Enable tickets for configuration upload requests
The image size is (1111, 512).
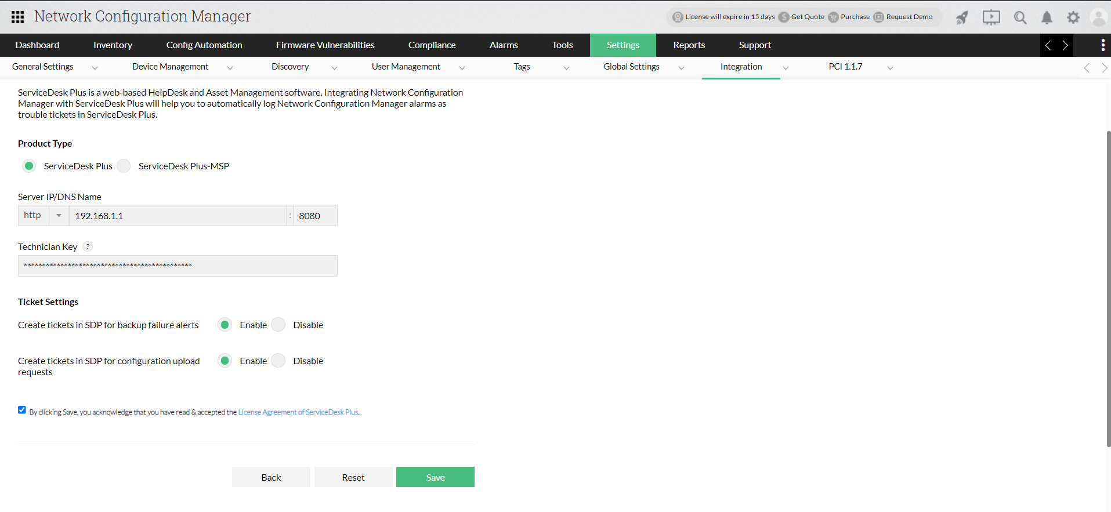[x=225, y=361]
